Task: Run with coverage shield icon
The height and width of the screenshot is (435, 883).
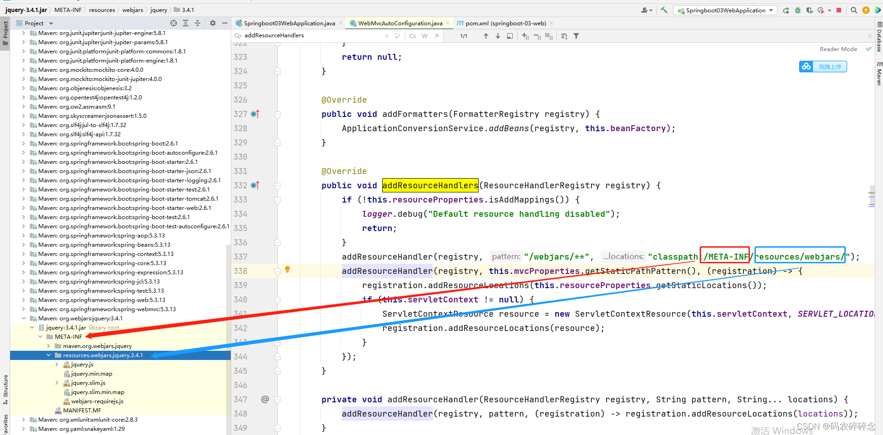Action: (x=809, y=10)
